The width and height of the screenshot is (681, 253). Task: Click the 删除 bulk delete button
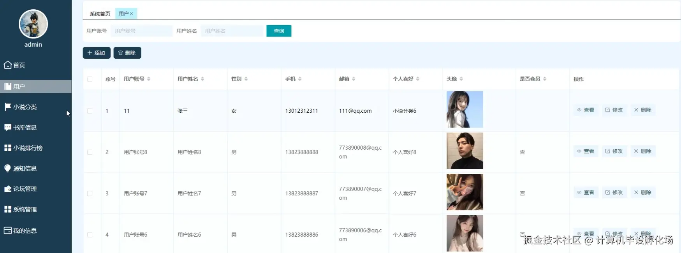pos(127,53)
